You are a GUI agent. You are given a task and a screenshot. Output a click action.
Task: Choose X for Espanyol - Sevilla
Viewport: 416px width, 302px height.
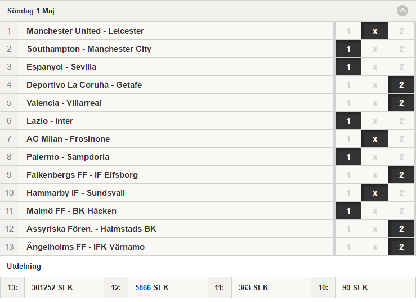374,67
